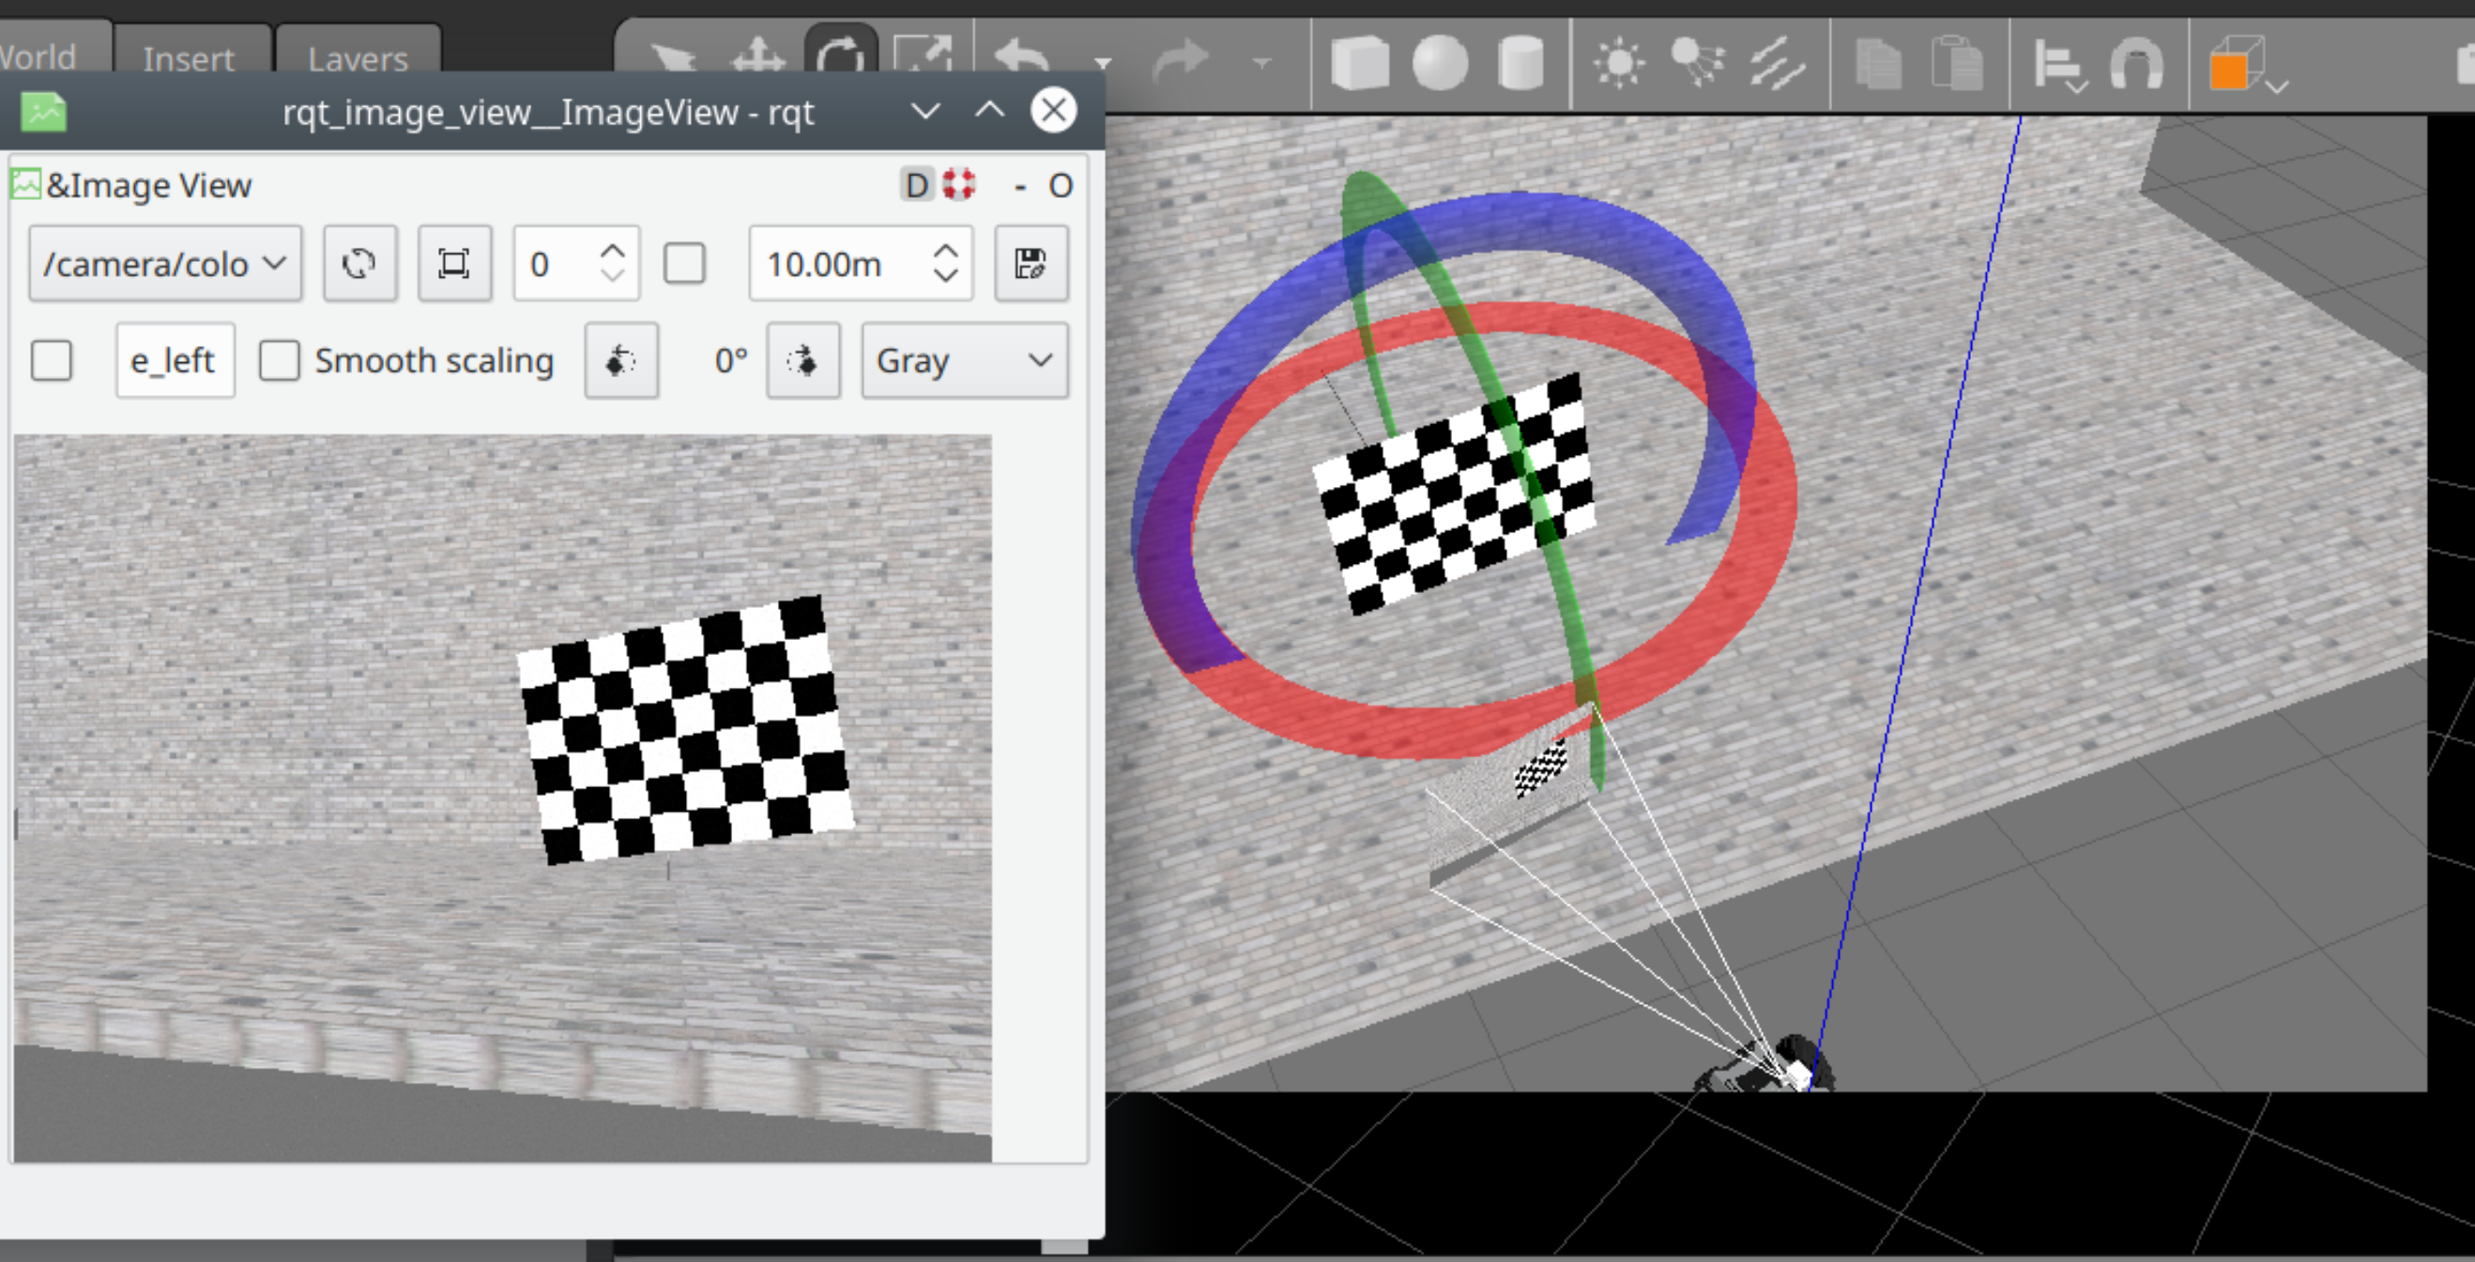Switch to the Insert tab
This screenshot has height=1262, width=2475.
pos(189,57)
